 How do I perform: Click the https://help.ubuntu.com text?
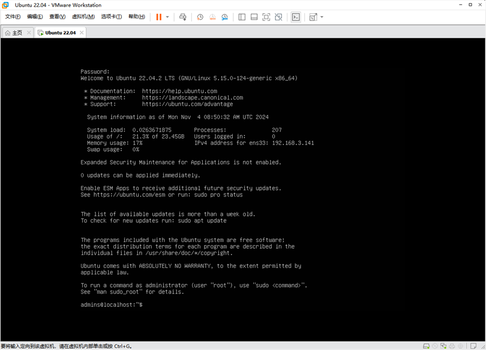[x=180, y=91]
